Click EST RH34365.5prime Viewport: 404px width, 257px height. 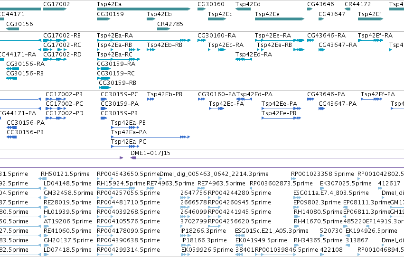[318, 240]
